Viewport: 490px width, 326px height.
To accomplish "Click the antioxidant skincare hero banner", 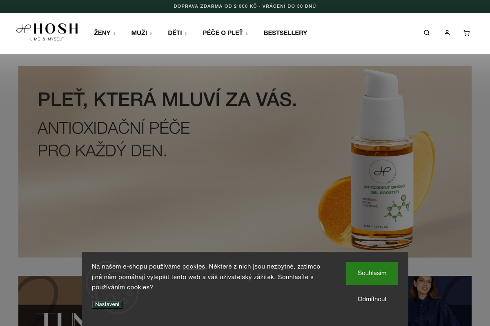I will click(x=245, y=162).
